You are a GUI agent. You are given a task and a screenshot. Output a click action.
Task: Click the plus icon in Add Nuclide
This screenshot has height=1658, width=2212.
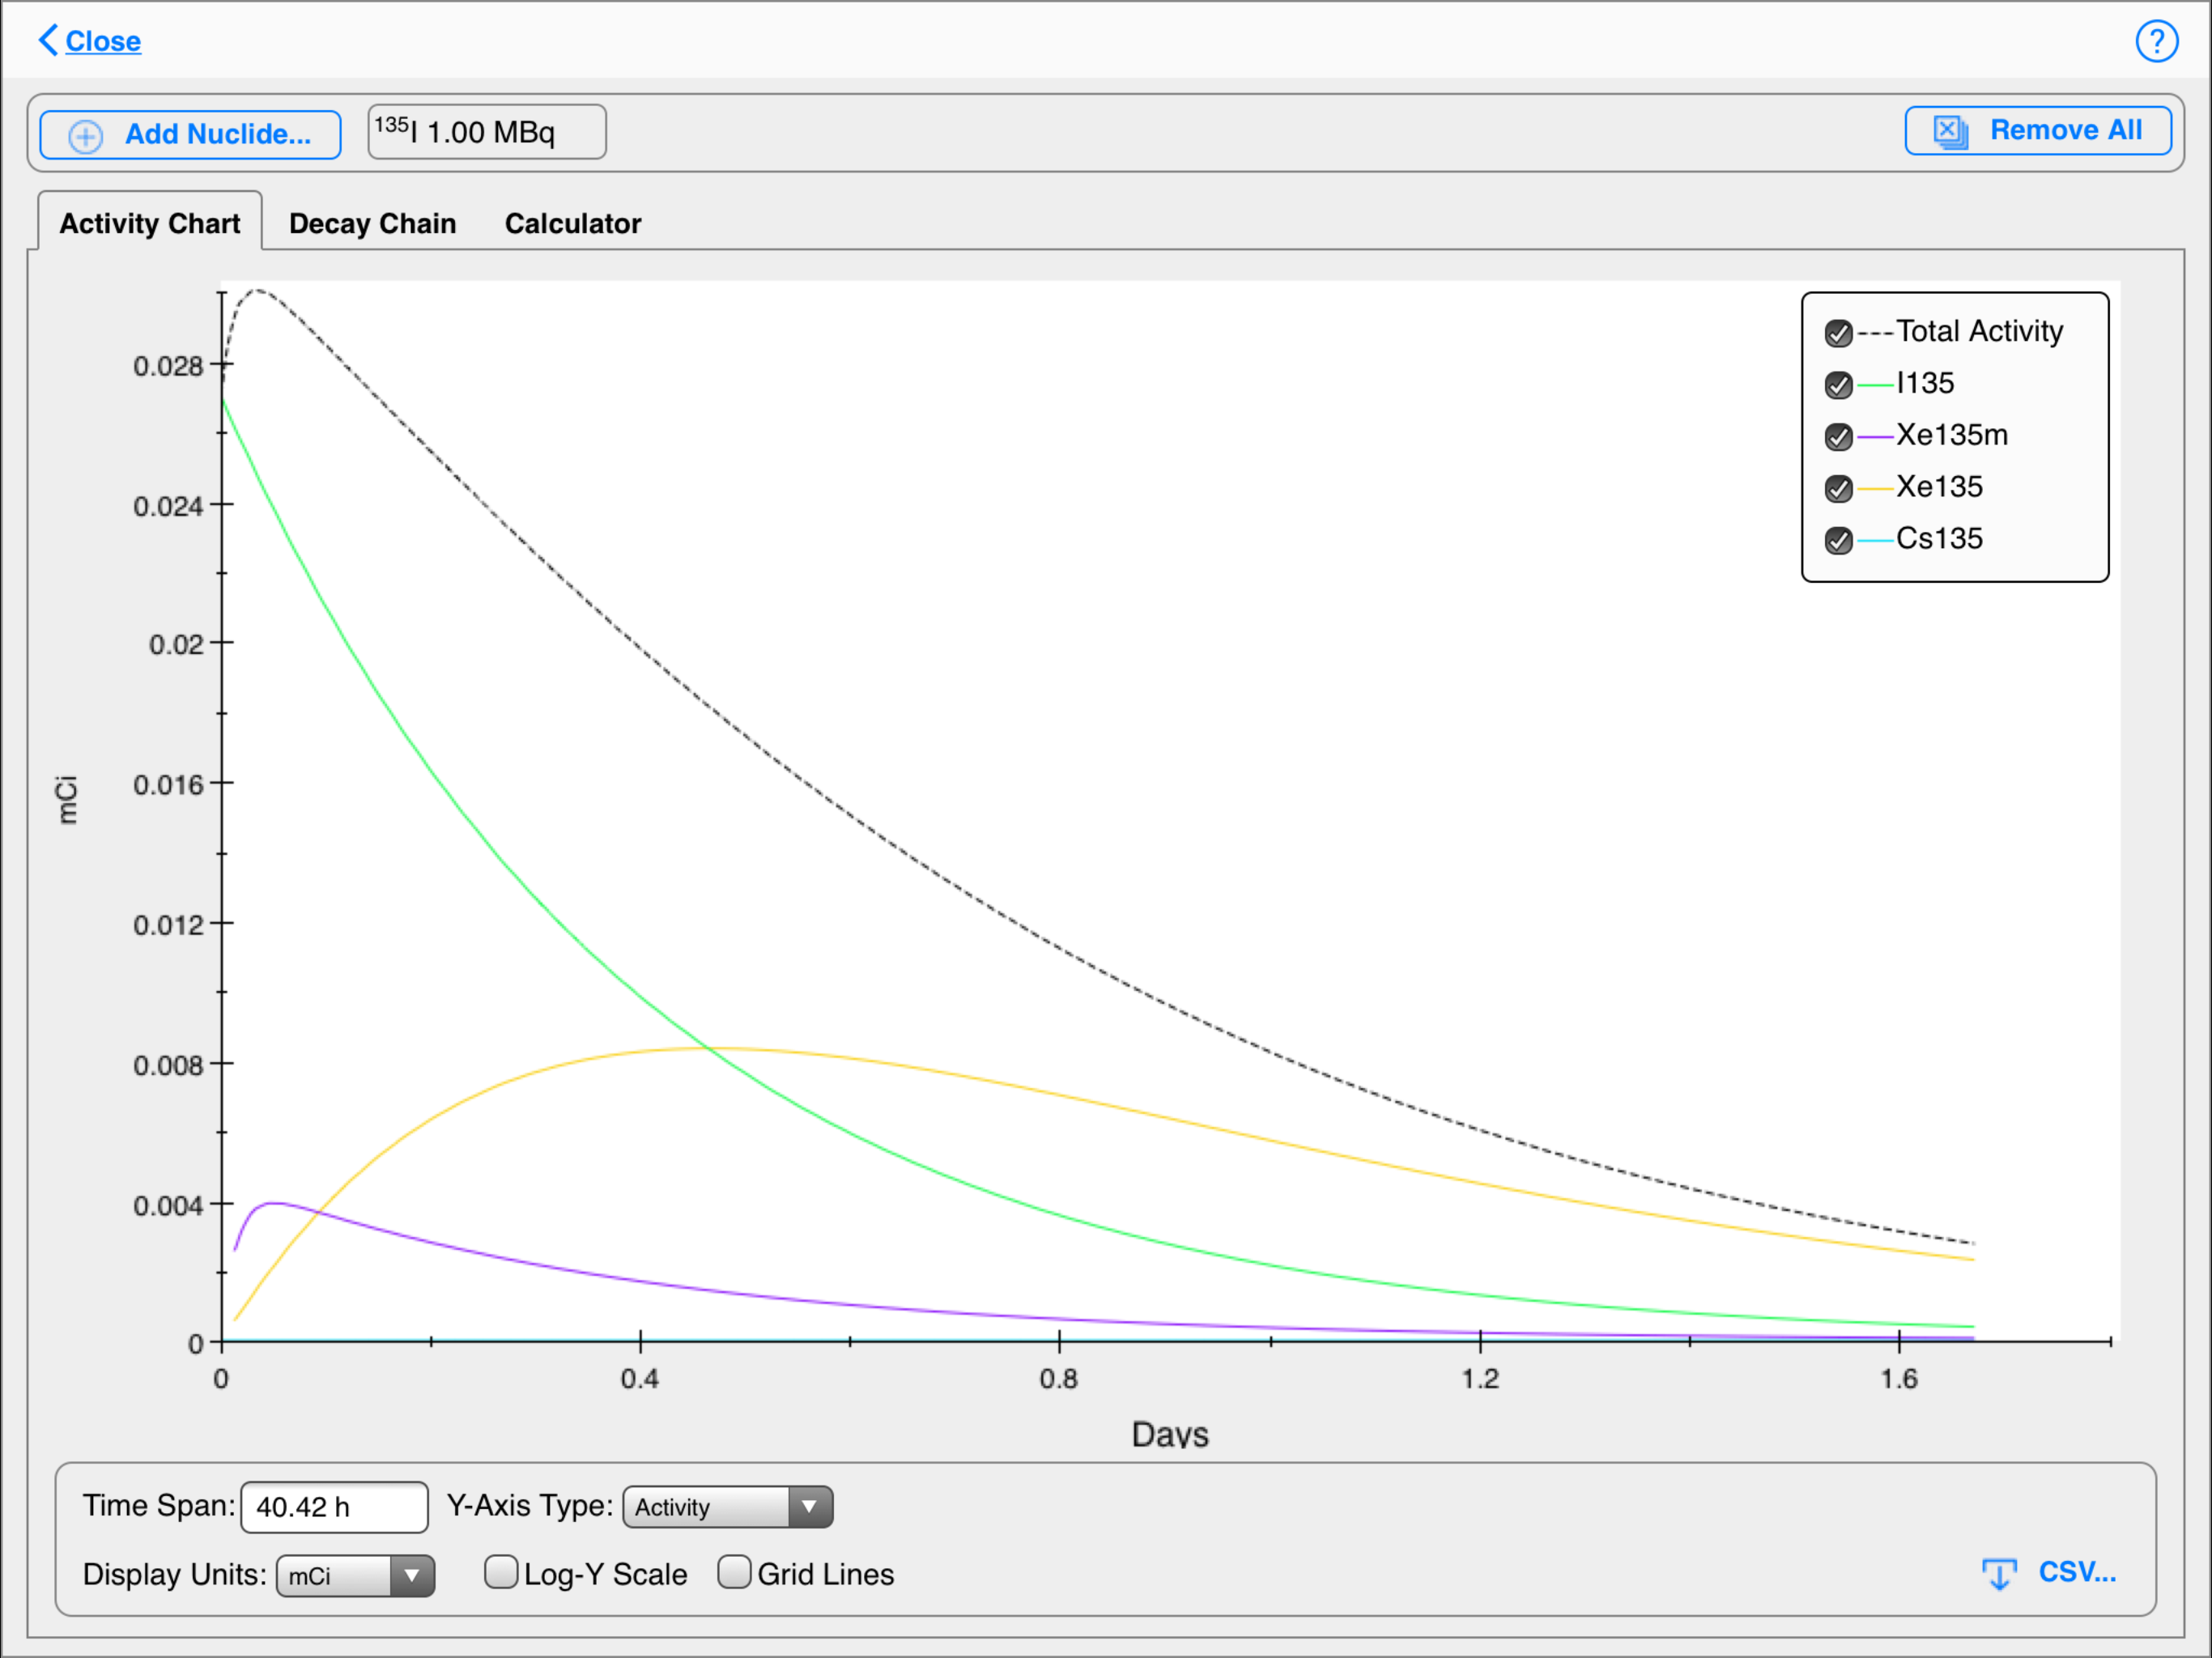(x=86, y=136)
